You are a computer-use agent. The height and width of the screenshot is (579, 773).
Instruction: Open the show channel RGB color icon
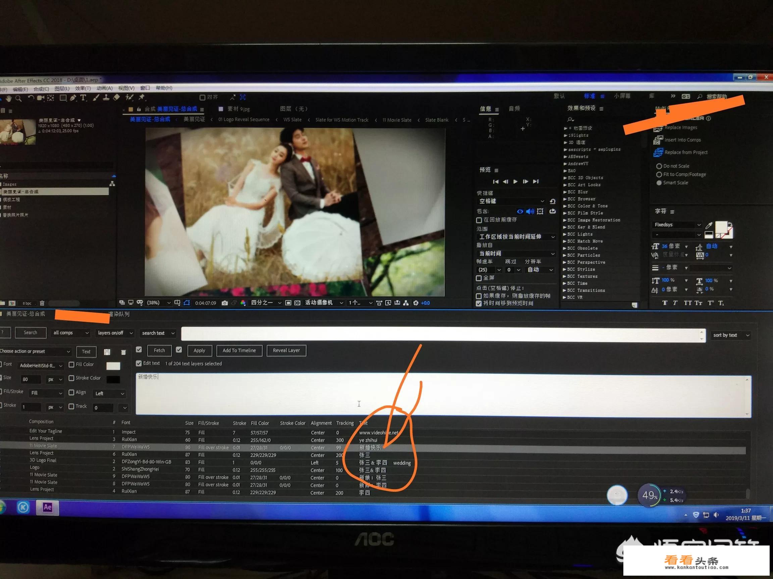243,303
